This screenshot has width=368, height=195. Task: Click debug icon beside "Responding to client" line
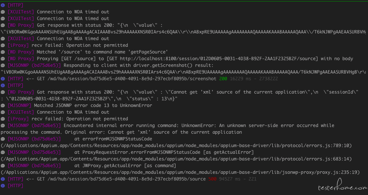coord(3,65)
